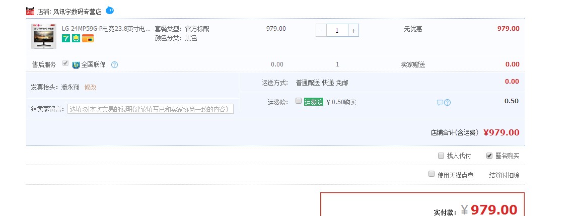Open the LG monitor product thumbnail

[x=44, y=36]
